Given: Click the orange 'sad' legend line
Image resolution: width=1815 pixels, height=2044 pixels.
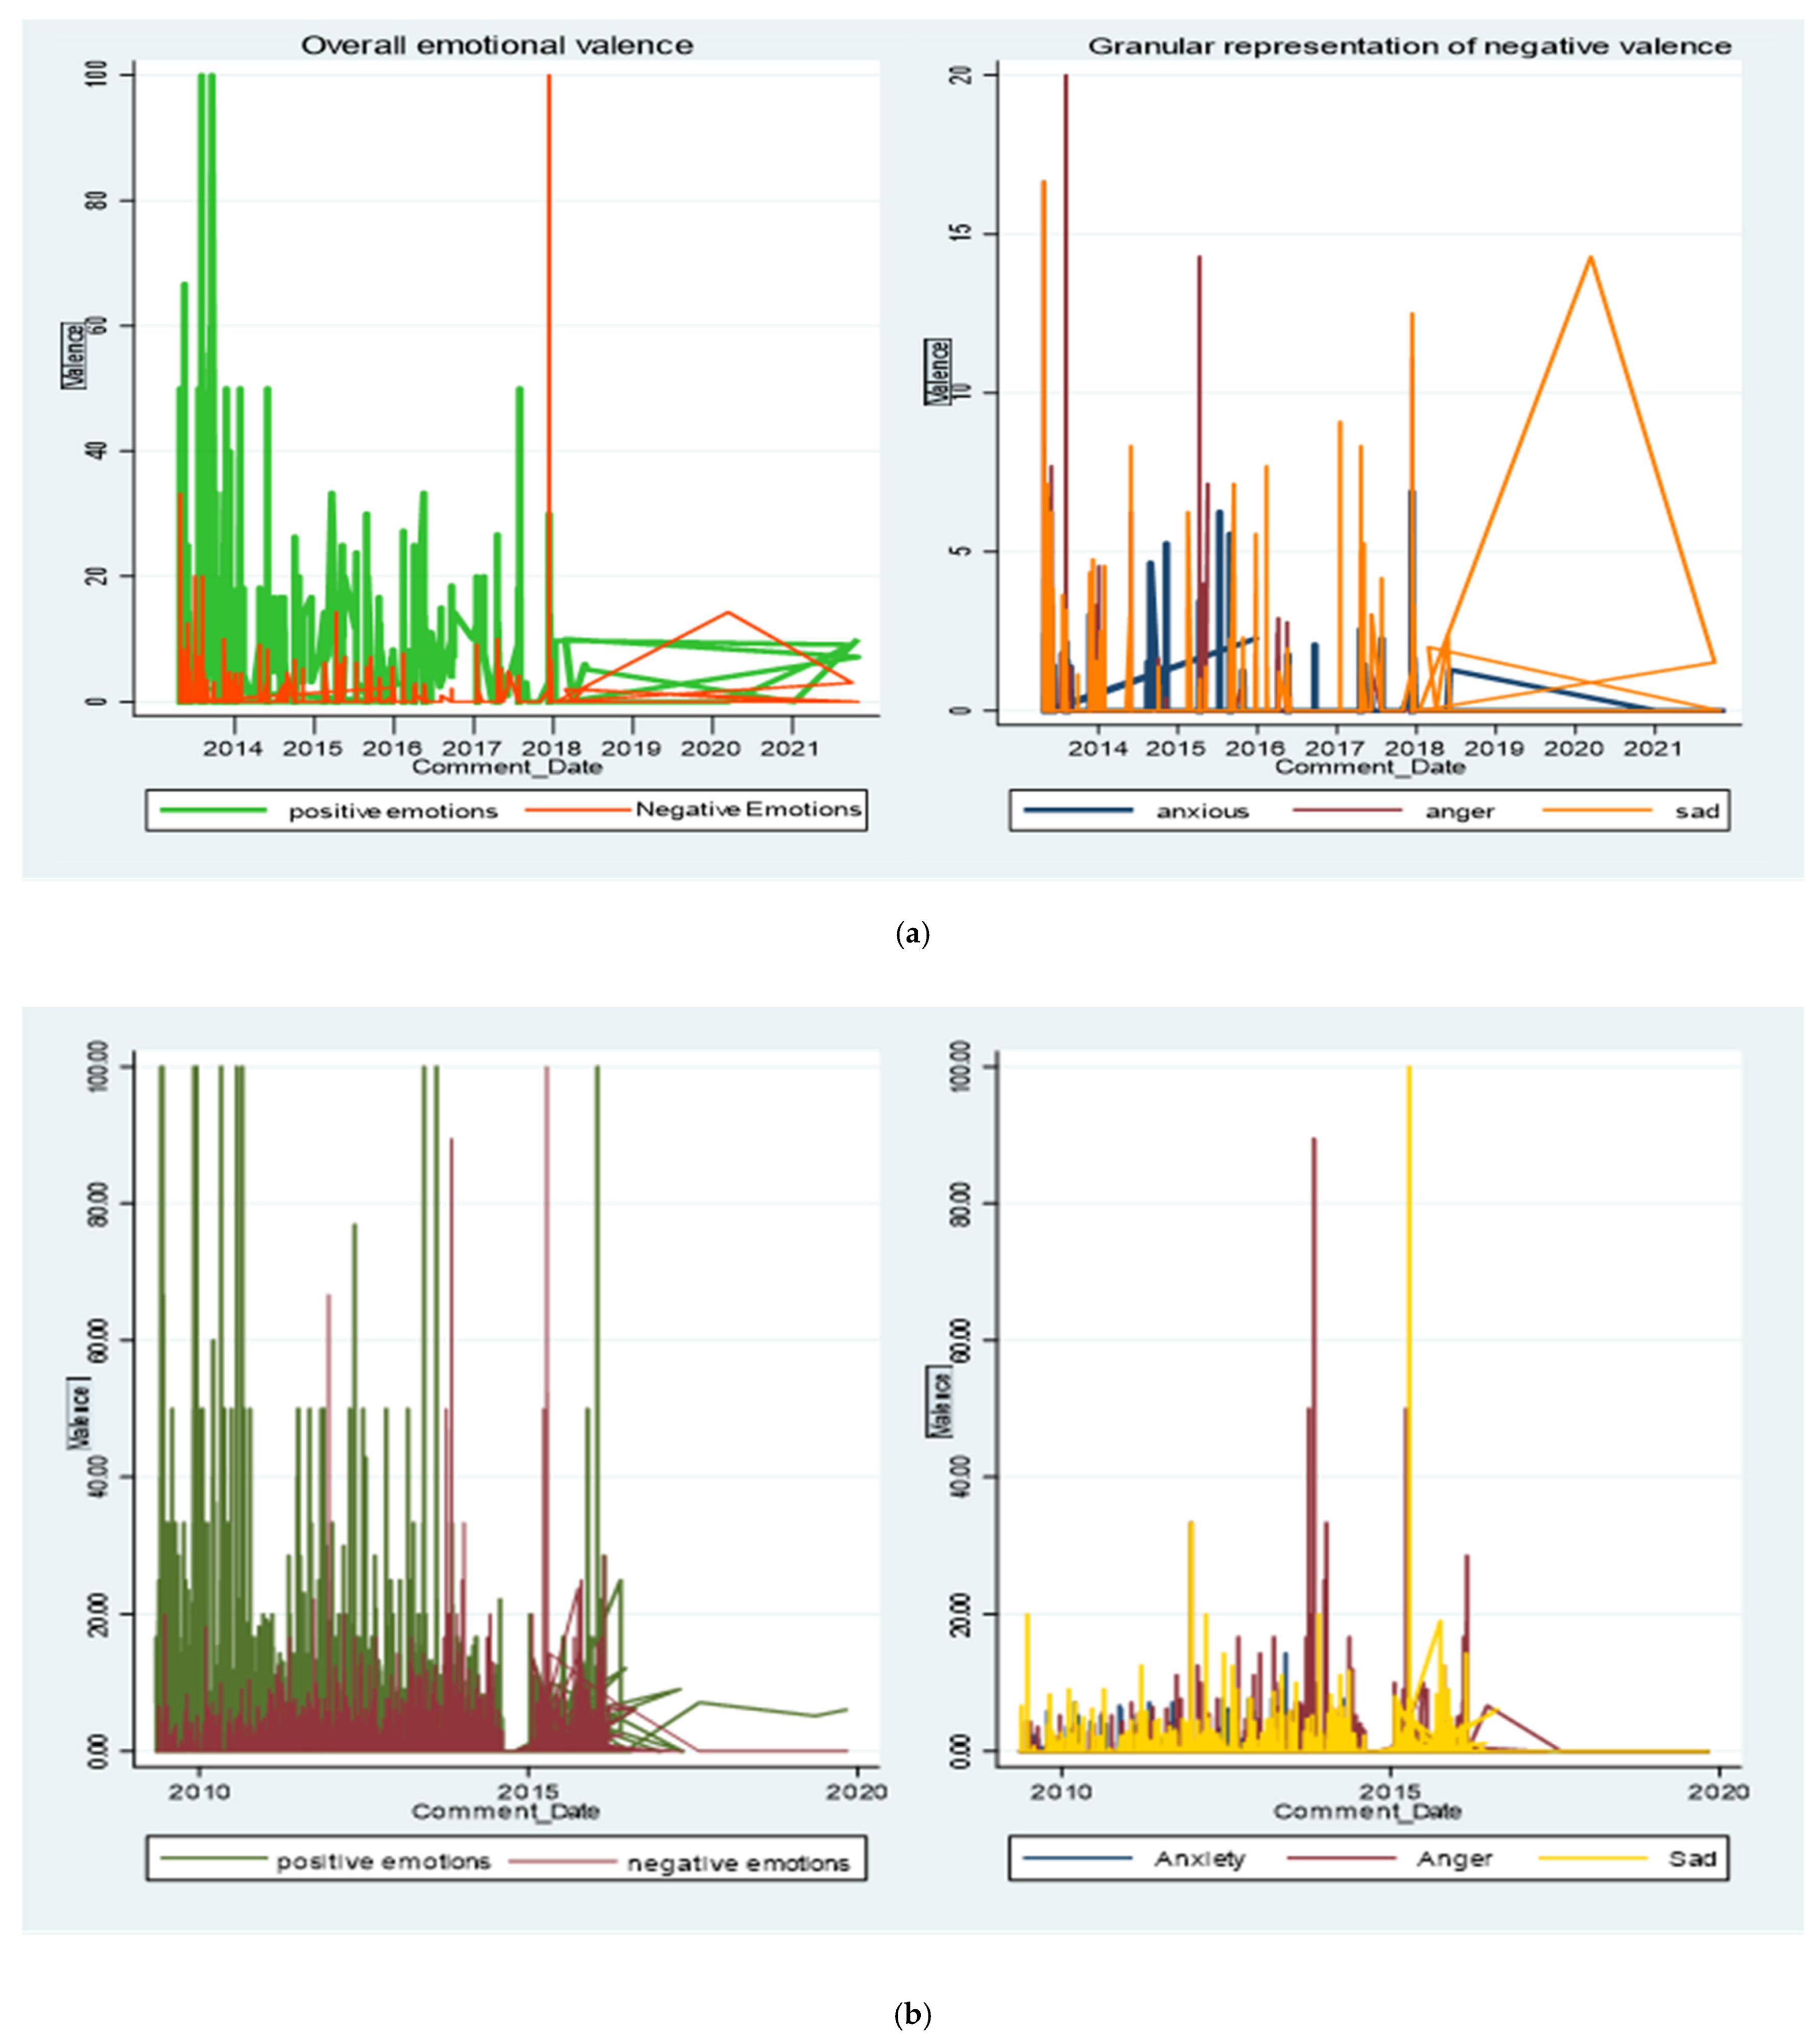Looking at the screenshot, I should [1596, 810].
